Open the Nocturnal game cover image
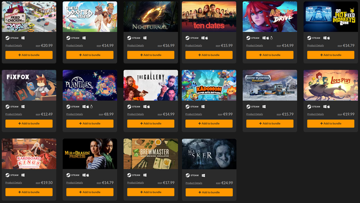 151,16
